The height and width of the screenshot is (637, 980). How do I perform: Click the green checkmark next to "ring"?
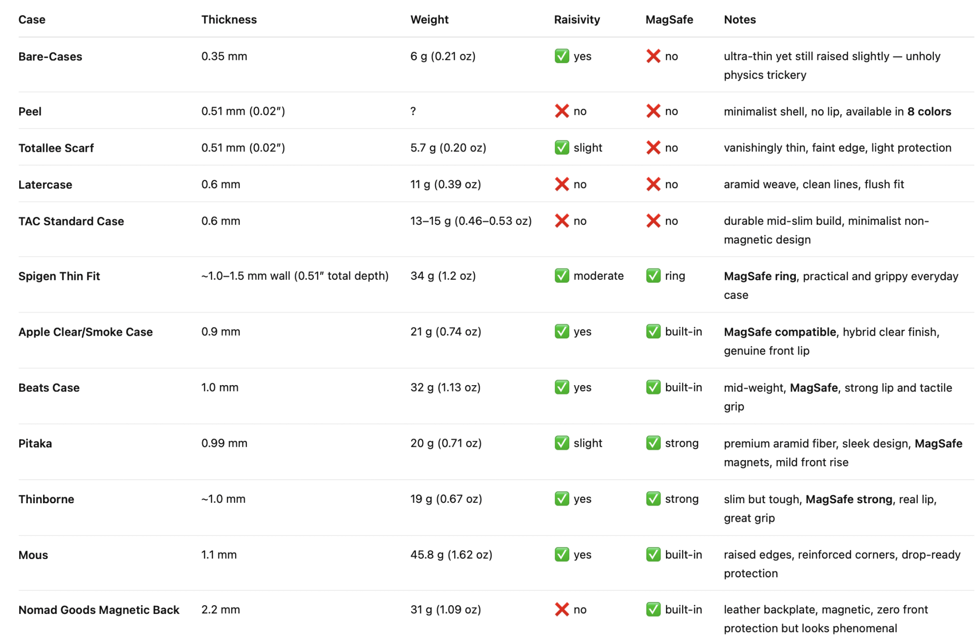tap(653, 276)
